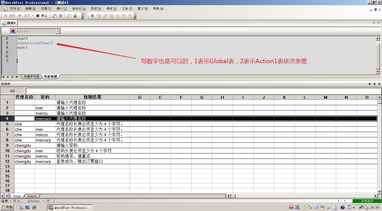
Task: Click data table horizontal scrollbar right arrow
Action: pos(375,196)
